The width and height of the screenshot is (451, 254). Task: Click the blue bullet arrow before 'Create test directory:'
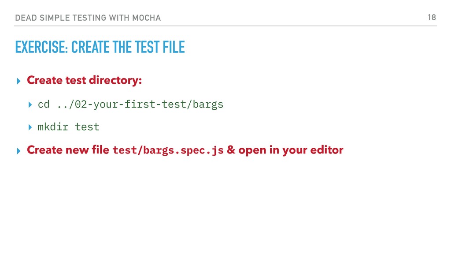tap(18, 81)
